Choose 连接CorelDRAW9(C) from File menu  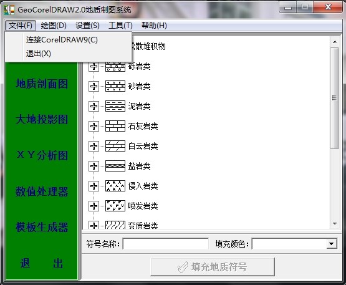69,40
